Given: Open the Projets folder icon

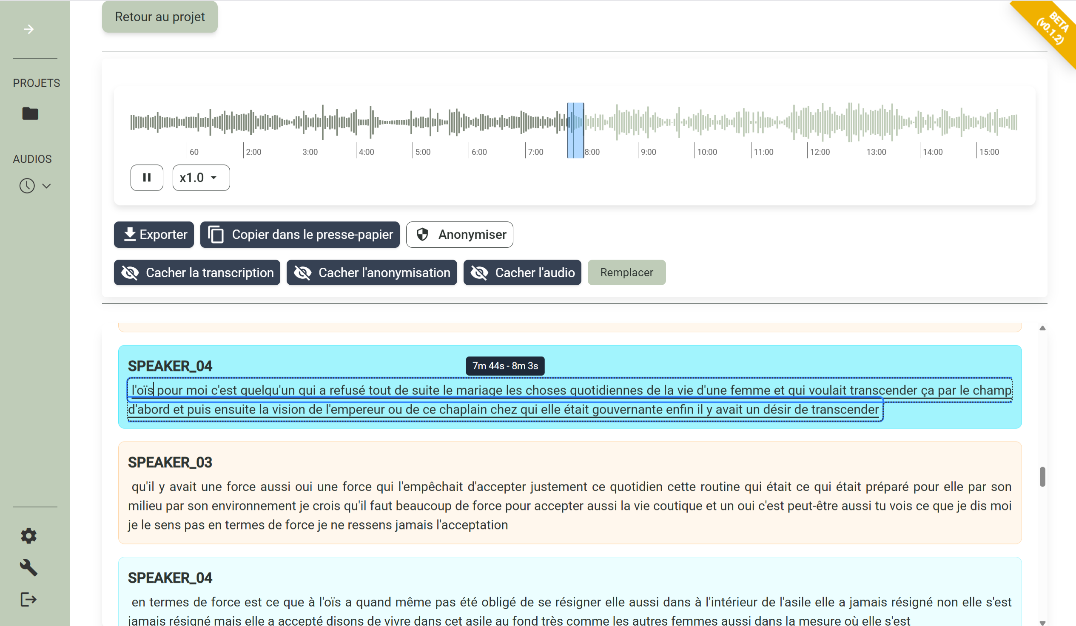Looking at the screenshot, I should click(30, 113).
